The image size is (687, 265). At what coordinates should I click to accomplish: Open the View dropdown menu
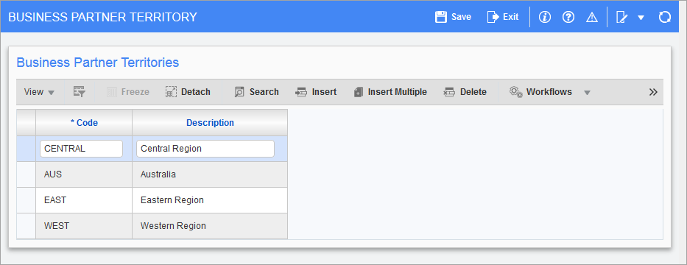tap(39, 92)
